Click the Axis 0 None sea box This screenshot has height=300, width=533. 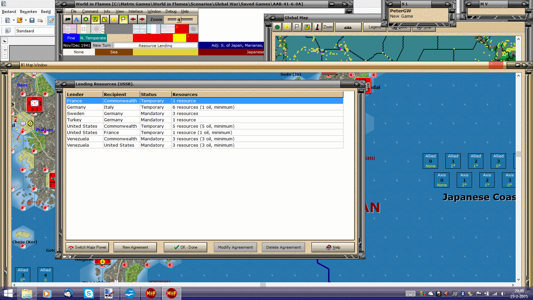click(x=442, y=180)
